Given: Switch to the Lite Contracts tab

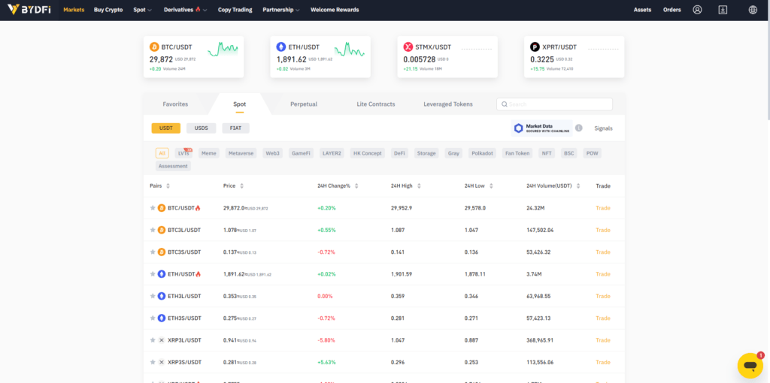Looking at the screenshot, I should (x=376, y=104).
